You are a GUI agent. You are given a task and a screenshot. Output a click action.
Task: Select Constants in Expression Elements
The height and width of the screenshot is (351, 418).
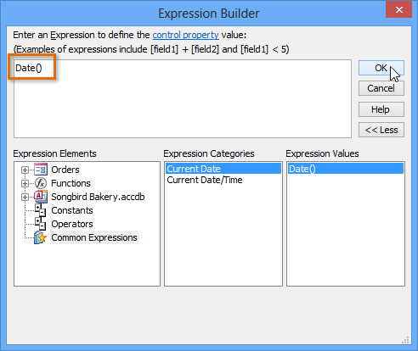click(x=72, y=210)
